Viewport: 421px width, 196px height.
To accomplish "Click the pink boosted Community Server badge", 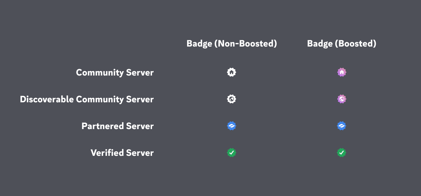I will click(342, 72).
